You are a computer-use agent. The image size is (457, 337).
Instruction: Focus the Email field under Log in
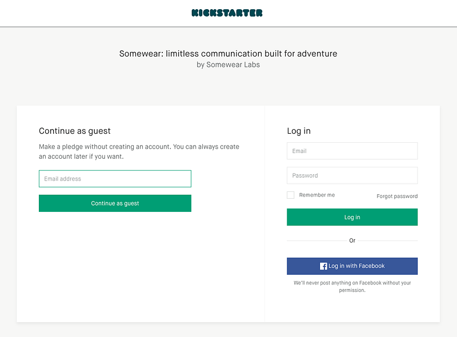tap(352, 151)
